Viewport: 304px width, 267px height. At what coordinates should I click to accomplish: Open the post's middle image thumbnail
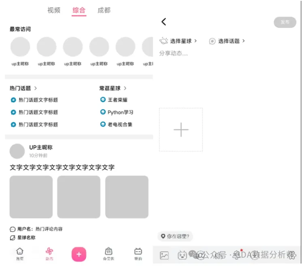(x=79, y=197)
